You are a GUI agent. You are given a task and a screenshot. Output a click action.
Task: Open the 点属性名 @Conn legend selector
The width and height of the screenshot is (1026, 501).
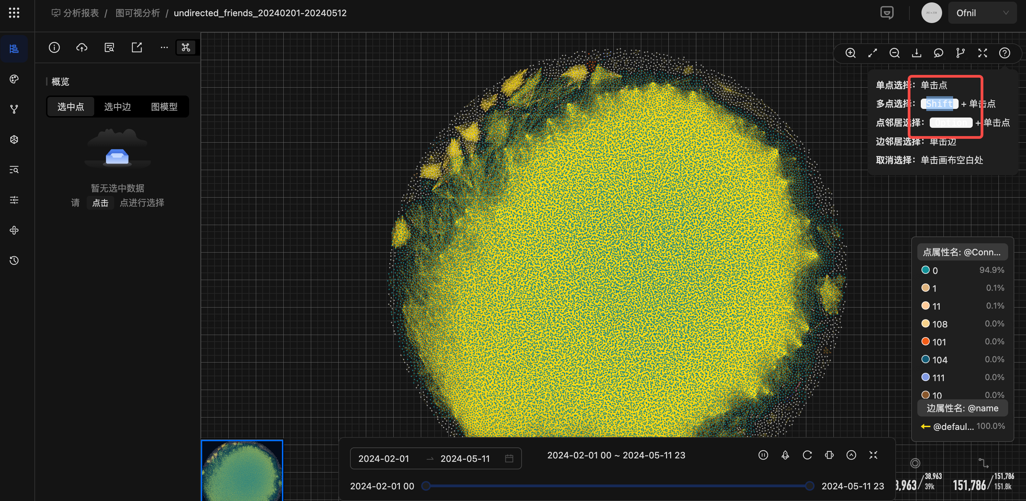962,252
